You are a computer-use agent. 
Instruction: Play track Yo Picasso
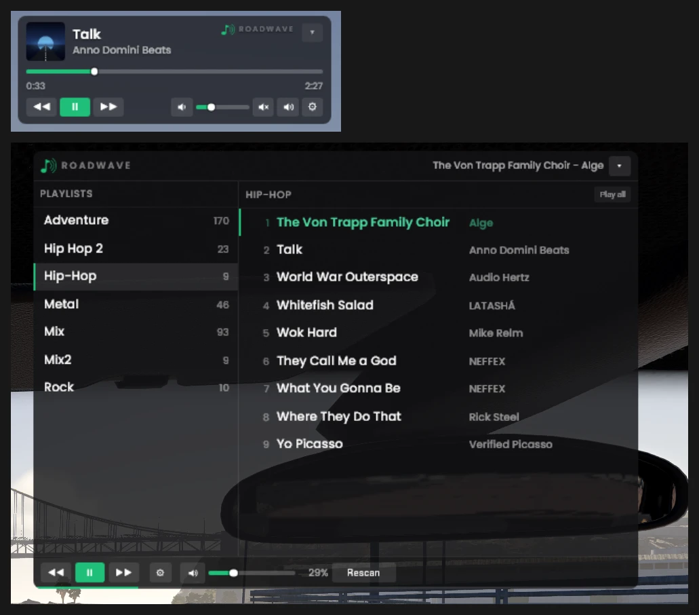(x=439, y=444)
